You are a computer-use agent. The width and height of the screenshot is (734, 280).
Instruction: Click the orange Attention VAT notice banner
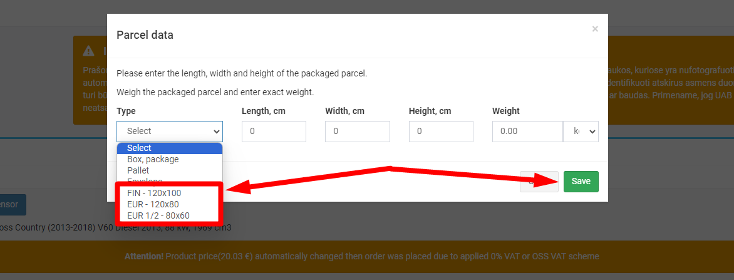(362, 256)
